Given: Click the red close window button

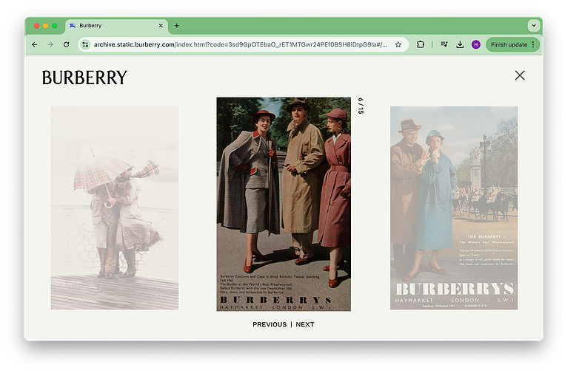Looking at the screenshot, I should click(x=36, y=26).
